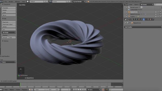Open the Add Modifier dropdown in Properties
The image size is (162, 91).
[x=143, y=27]
